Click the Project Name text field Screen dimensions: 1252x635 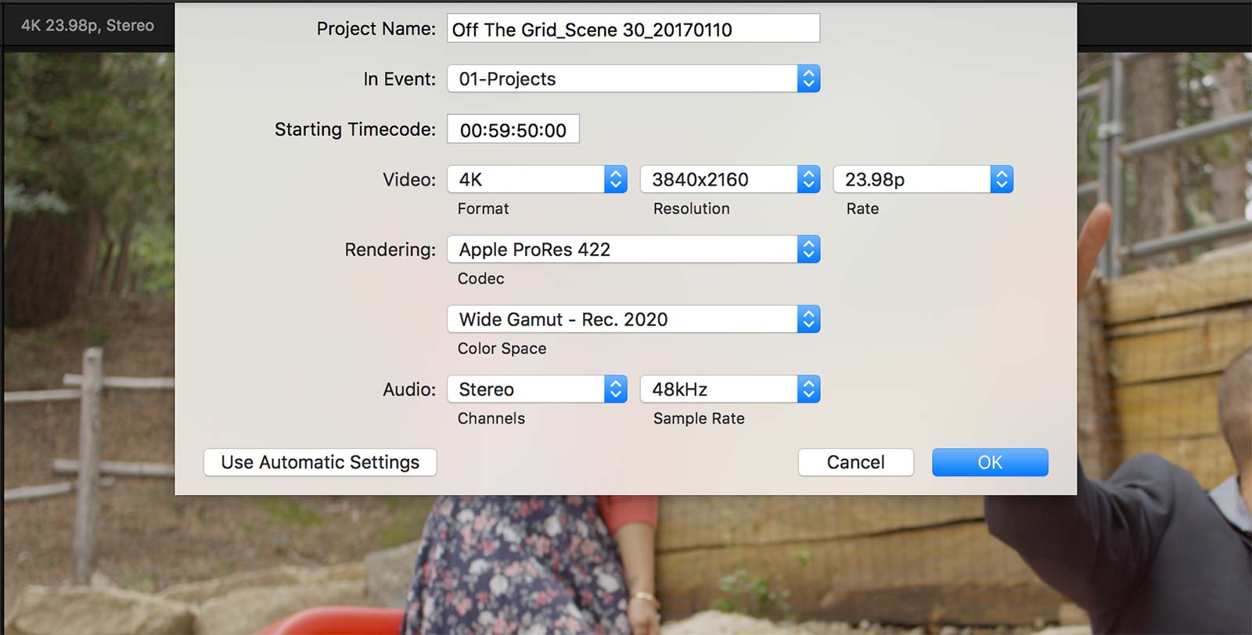[633, 29]
